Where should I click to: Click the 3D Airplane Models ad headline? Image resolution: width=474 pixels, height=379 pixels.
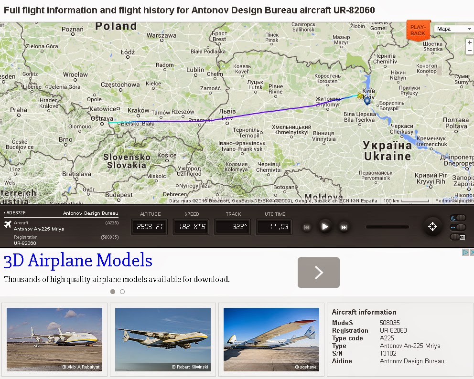78,260
